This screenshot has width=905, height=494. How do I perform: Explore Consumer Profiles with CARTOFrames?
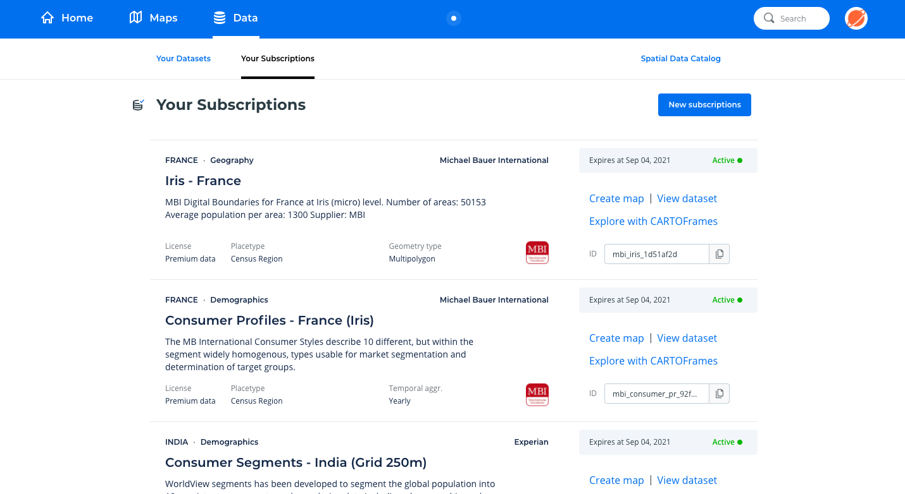653,361
